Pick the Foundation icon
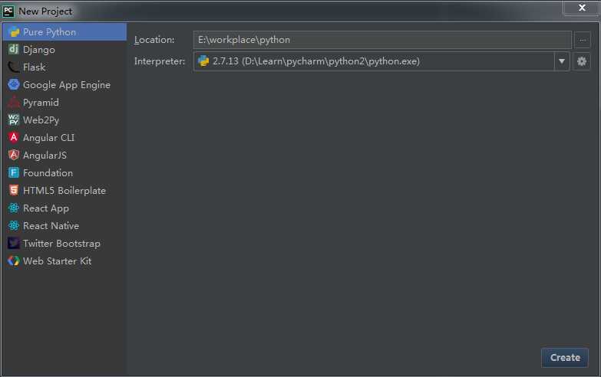Screen dimensions: 601x377 click(14, 172)
